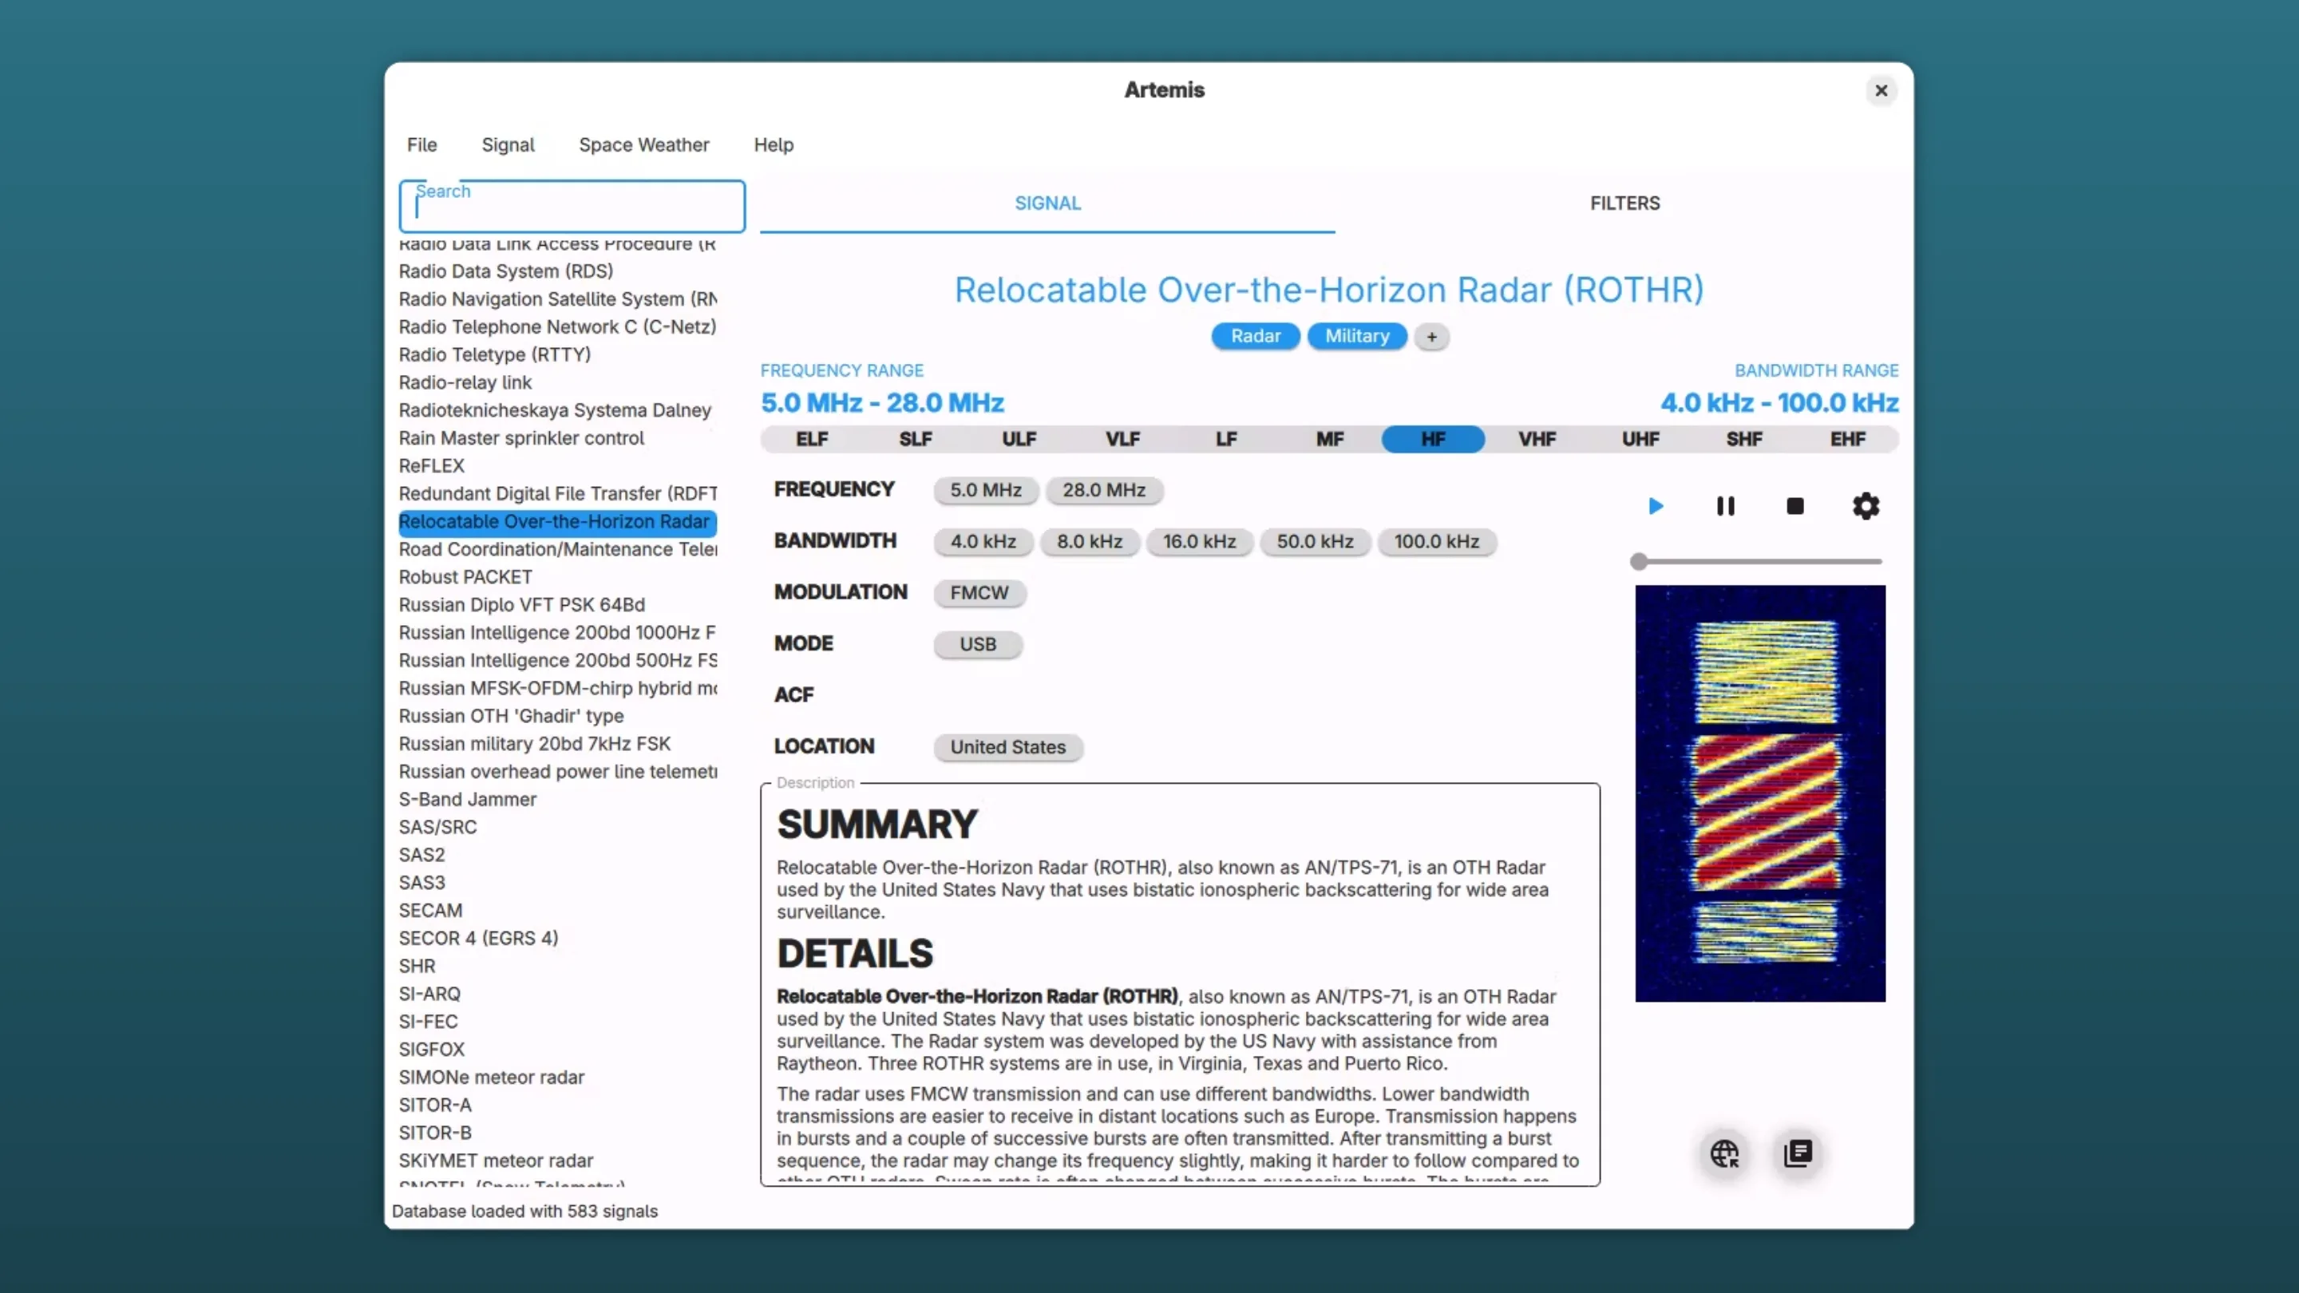This screenshot has height=1293, width=2299.
Task: Select Radio Teletype (RTTY) in list
Action: 558,354
